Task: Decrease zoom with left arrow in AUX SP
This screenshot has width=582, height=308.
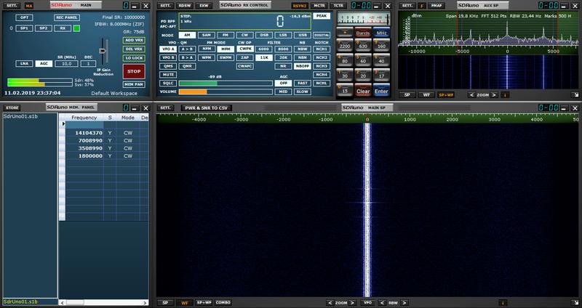Action: [471, 95]
